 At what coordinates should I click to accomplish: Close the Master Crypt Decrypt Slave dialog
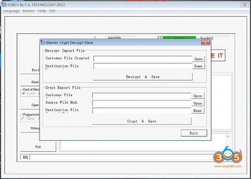205,42
